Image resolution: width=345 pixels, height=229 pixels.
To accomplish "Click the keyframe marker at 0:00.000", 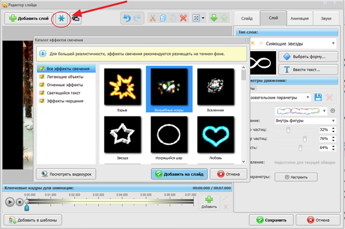I will (x=26, y=208).
